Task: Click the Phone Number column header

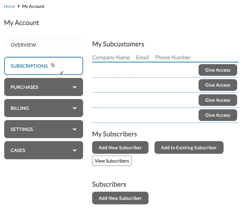Action: [x=173, y=58]
